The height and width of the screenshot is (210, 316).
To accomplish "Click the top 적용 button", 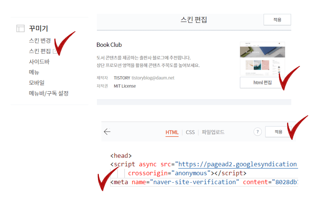I will coord(277,19).
